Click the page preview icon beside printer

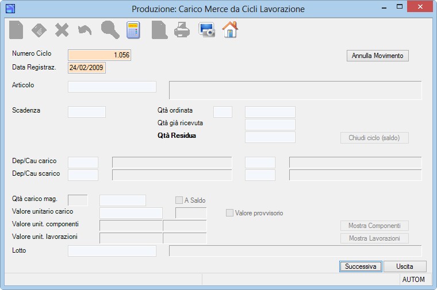159,30
